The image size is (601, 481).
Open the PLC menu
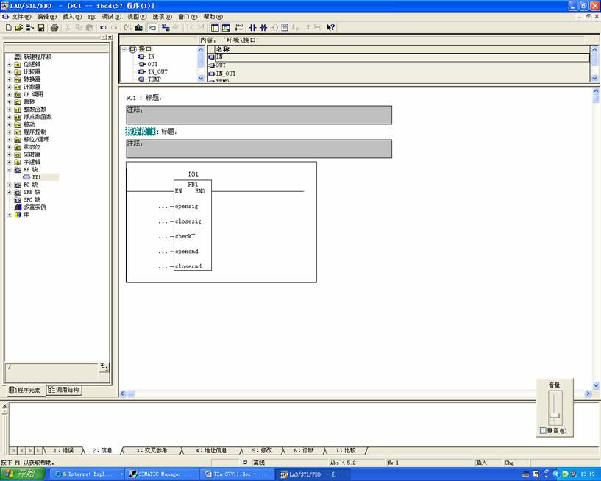coord(92,17)
